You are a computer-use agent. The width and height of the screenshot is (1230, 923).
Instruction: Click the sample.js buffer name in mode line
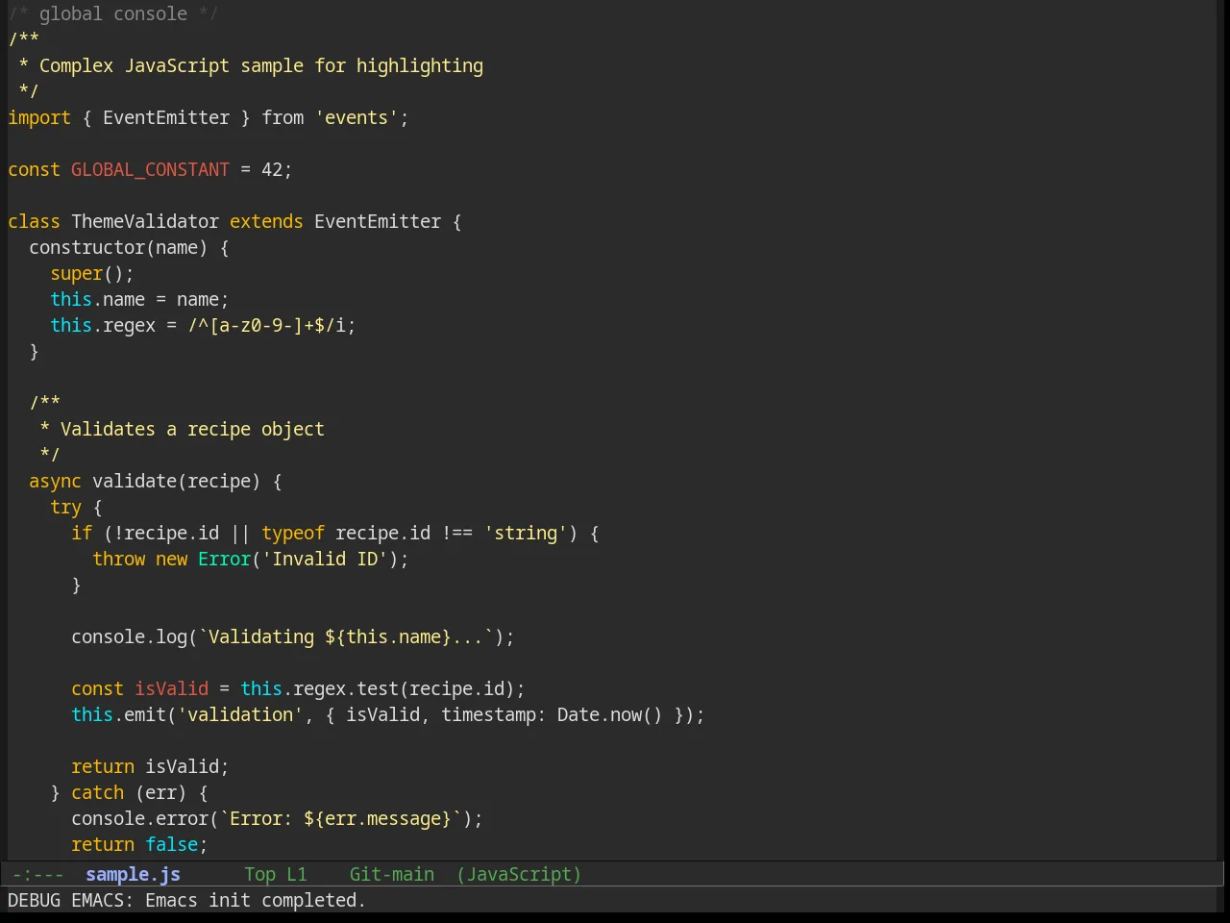[x=133, y=874]
